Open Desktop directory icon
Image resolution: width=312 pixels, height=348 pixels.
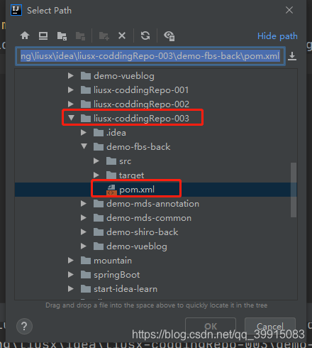pyautogui.click(x=43, y=36)
